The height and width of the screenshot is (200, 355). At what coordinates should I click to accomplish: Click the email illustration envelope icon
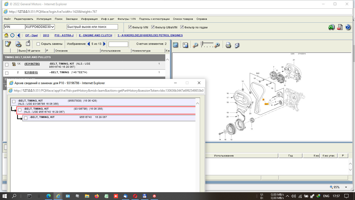[x=237, y=45]
